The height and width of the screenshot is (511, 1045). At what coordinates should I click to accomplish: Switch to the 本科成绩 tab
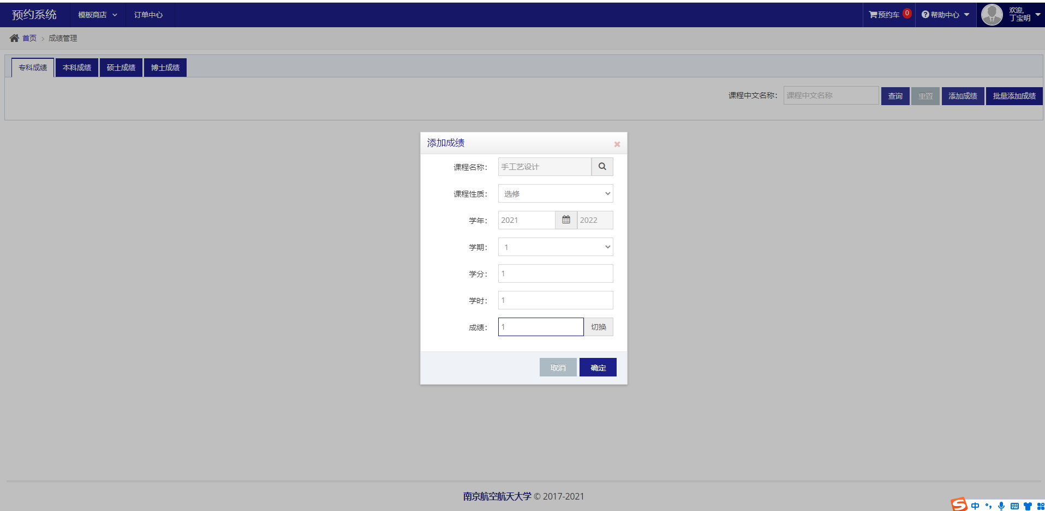click(77, 68)
